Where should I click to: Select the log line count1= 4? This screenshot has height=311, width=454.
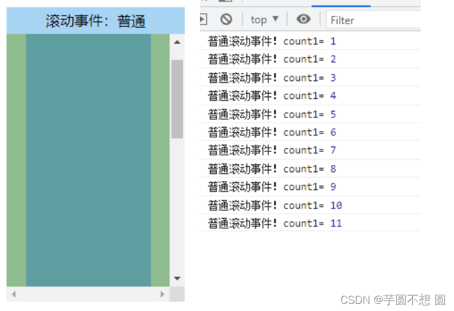(310, 96)
